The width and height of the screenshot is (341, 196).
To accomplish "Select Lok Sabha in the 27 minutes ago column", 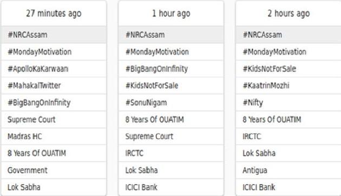I will coord(54,187).
